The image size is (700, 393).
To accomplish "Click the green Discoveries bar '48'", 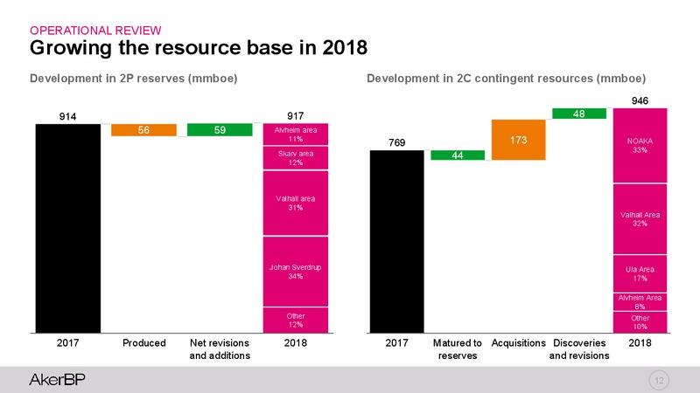I will click(579, 114).
